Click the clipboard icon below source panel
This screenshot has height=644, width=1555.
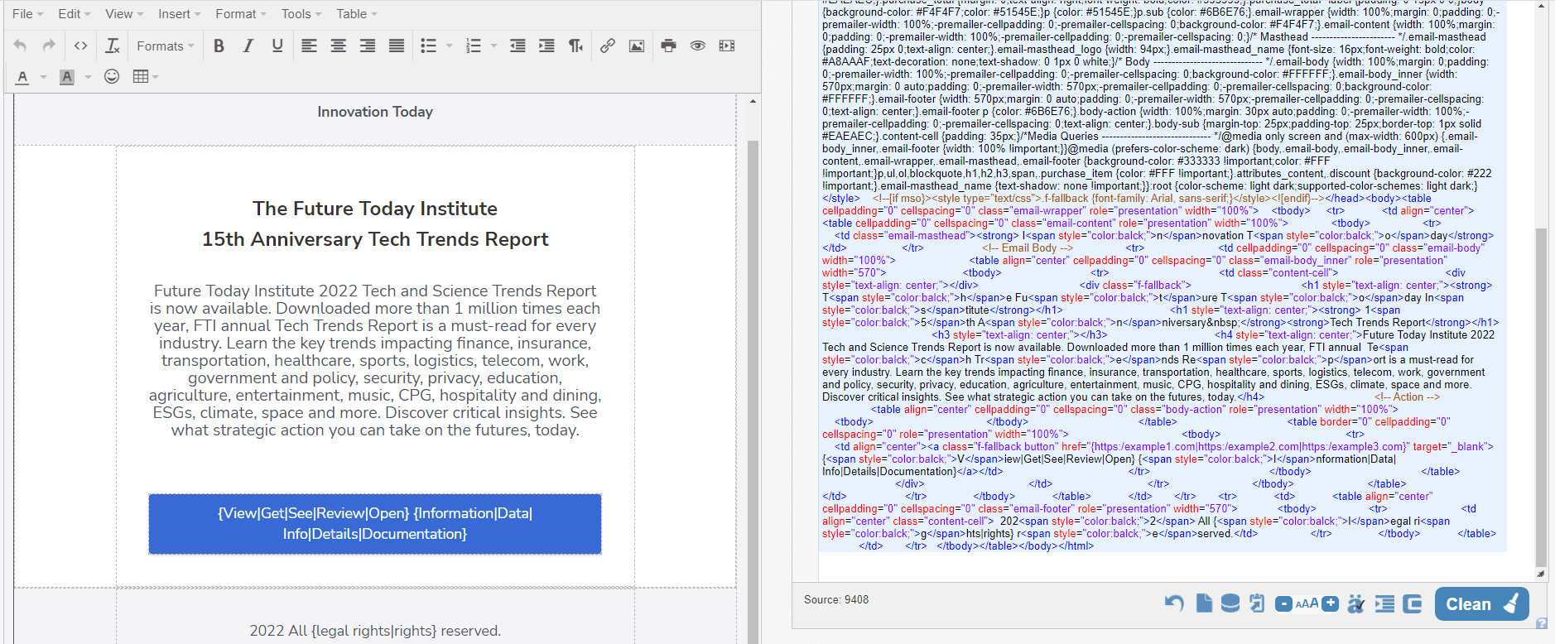[x=1257, y=603]
